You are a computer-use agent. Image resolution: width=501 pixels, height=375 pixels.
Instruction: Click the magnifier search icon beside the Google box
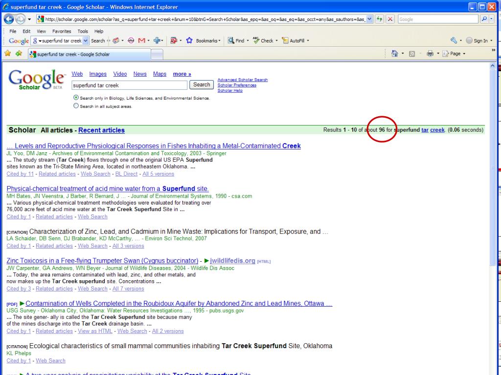point(484,19)
